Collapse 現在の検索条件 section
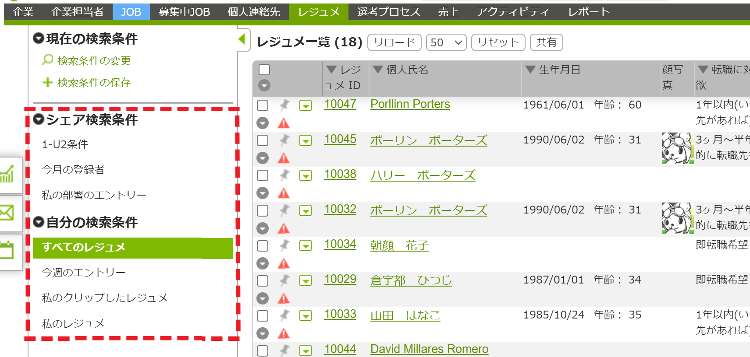This screenshot has width=750, height=357. 39,38
